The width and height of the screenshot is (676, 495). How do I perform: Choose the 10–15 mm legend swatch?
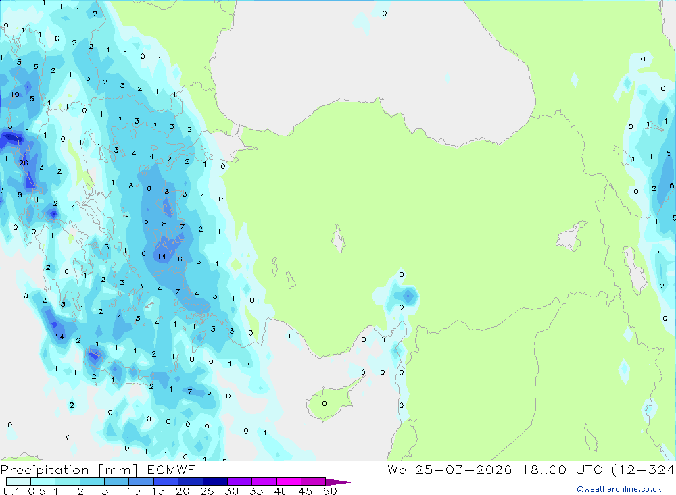[x=141, y=481]
